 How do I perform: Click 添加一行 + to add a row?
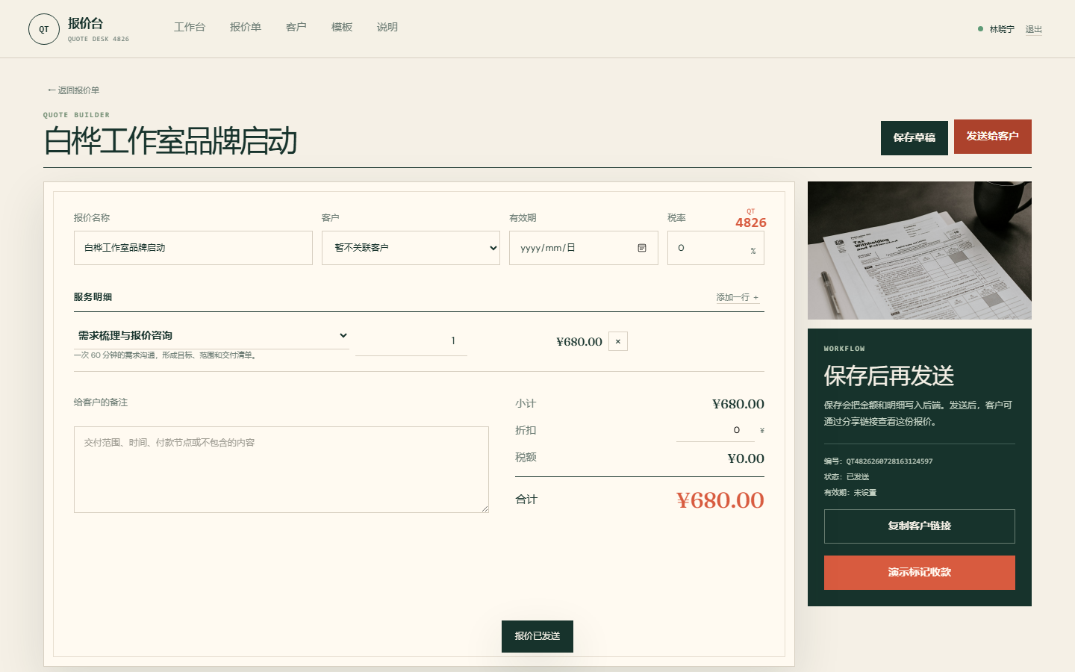click(x=738, y=297)
